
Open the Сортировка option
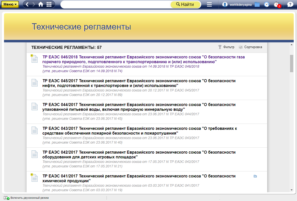[250, 47]
